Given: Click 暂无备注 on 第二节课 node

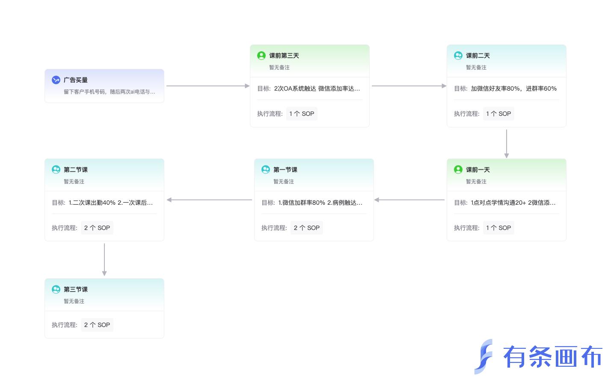Looking at the screenshot, I should (x=74, y=181).
